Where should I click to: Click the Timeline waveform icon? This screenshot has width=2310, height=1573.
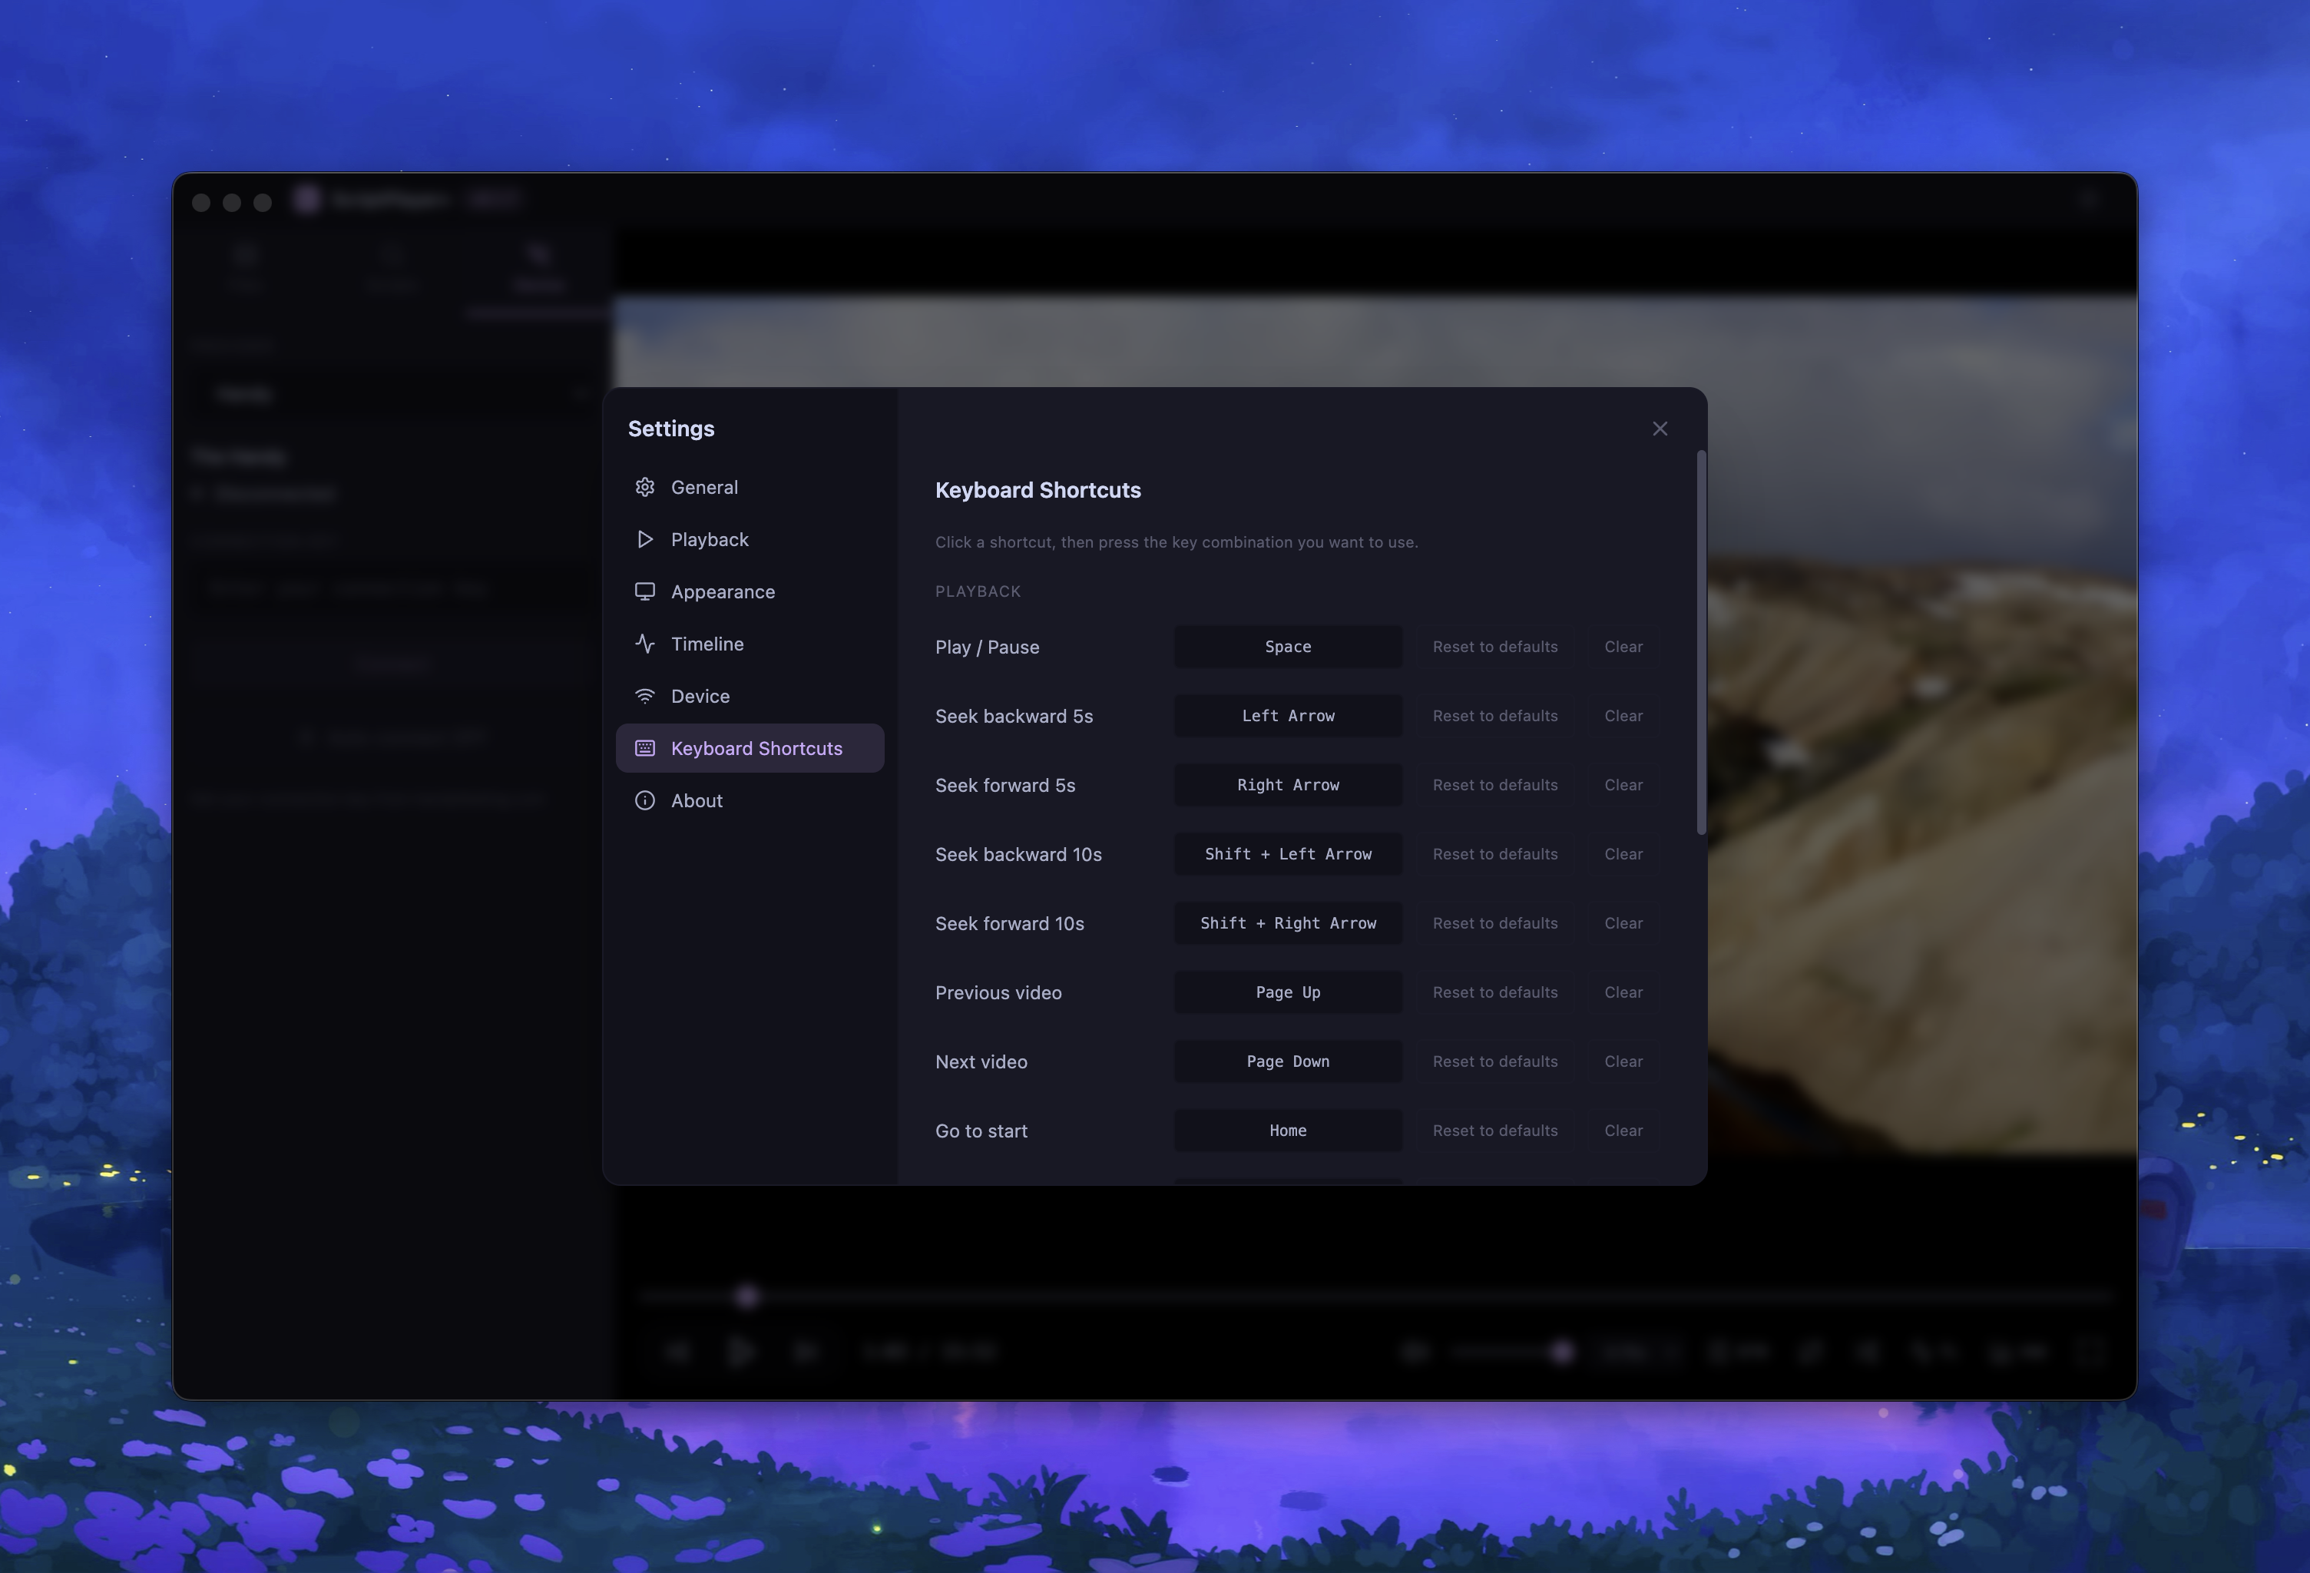click(645, 644)
